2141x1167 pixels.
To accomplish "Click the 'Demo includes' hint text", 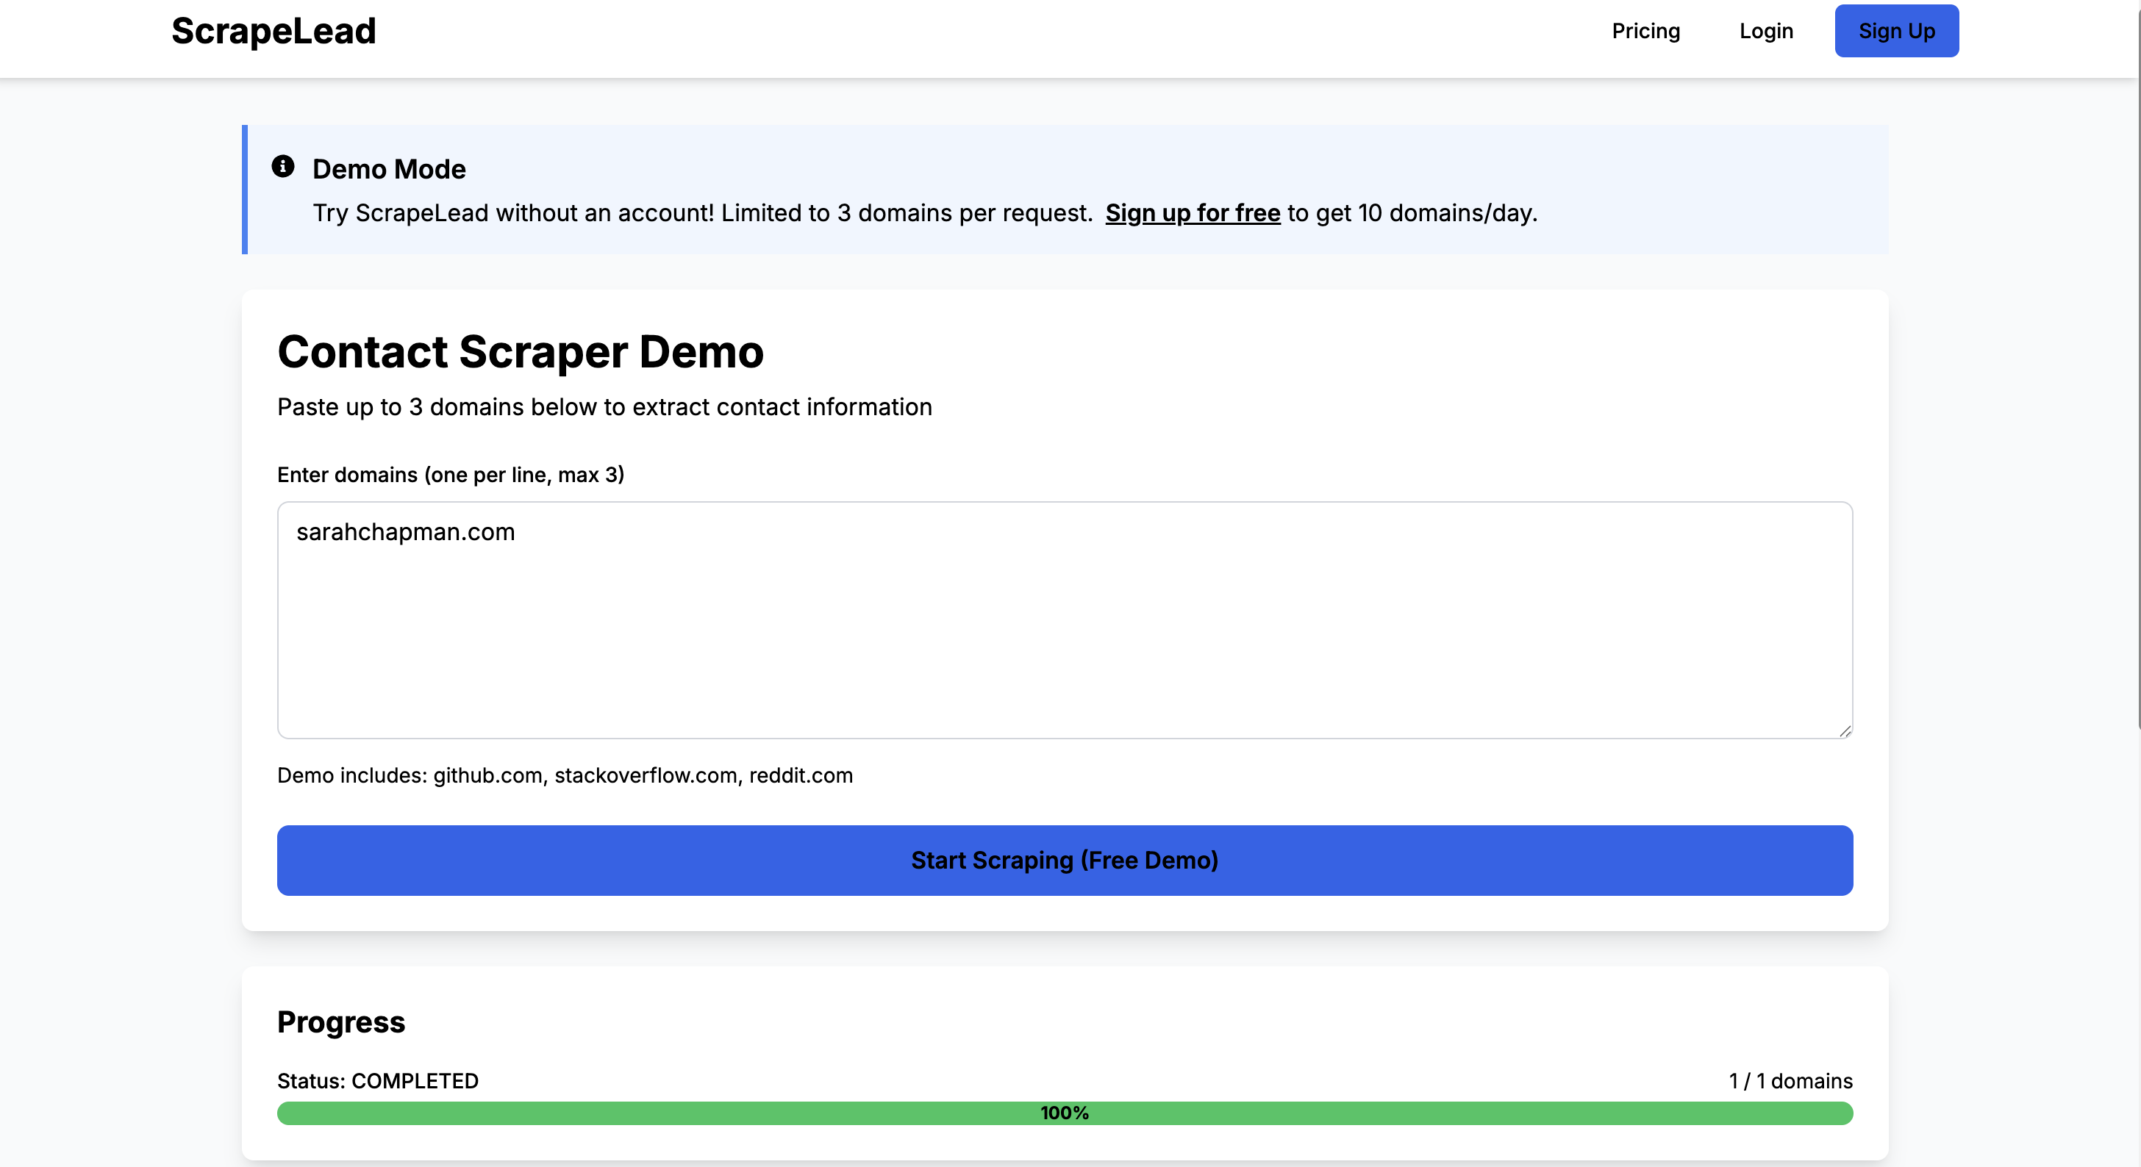I will (x=565, y=774).
